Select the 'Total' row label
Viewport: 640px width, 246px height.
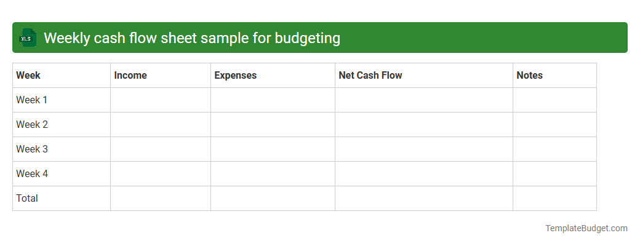click(x=27, y=198)
